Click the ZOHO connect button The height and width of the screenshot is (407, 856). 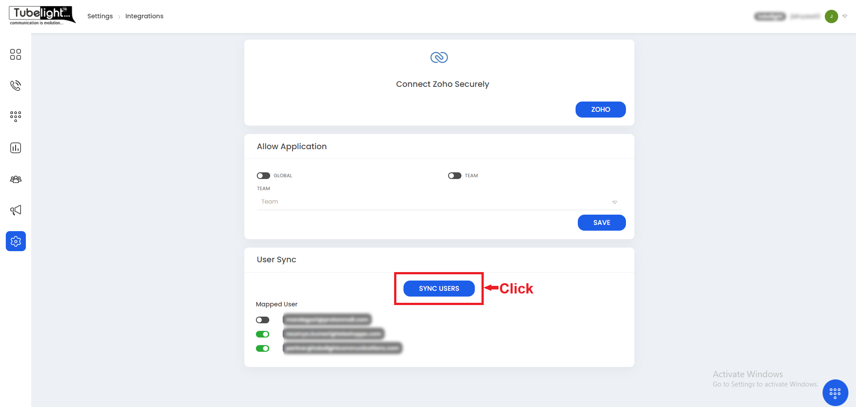tap(600, 110)
